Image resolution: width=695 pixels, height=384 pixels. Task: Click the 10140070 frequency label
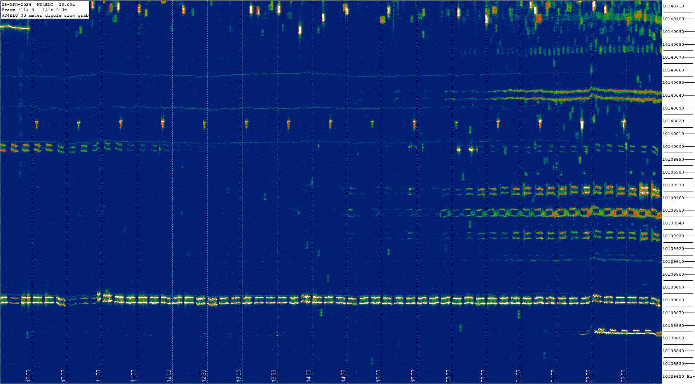[673, 57]
